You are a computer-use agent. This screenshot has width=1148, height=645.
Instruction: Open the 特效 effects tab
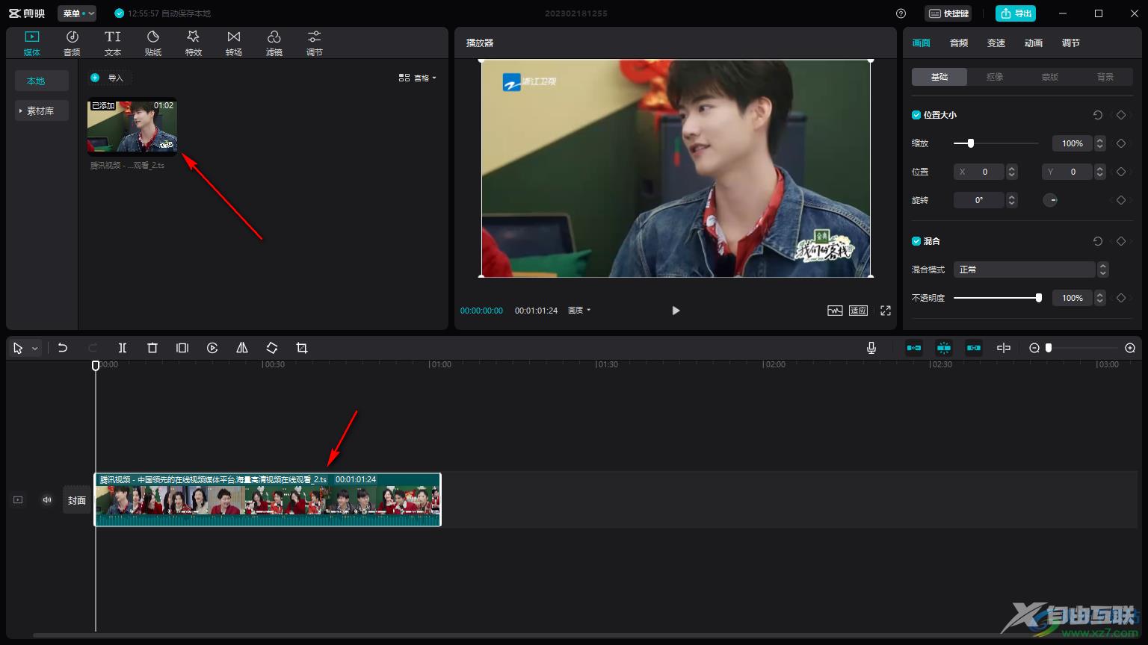pos(194,43)
